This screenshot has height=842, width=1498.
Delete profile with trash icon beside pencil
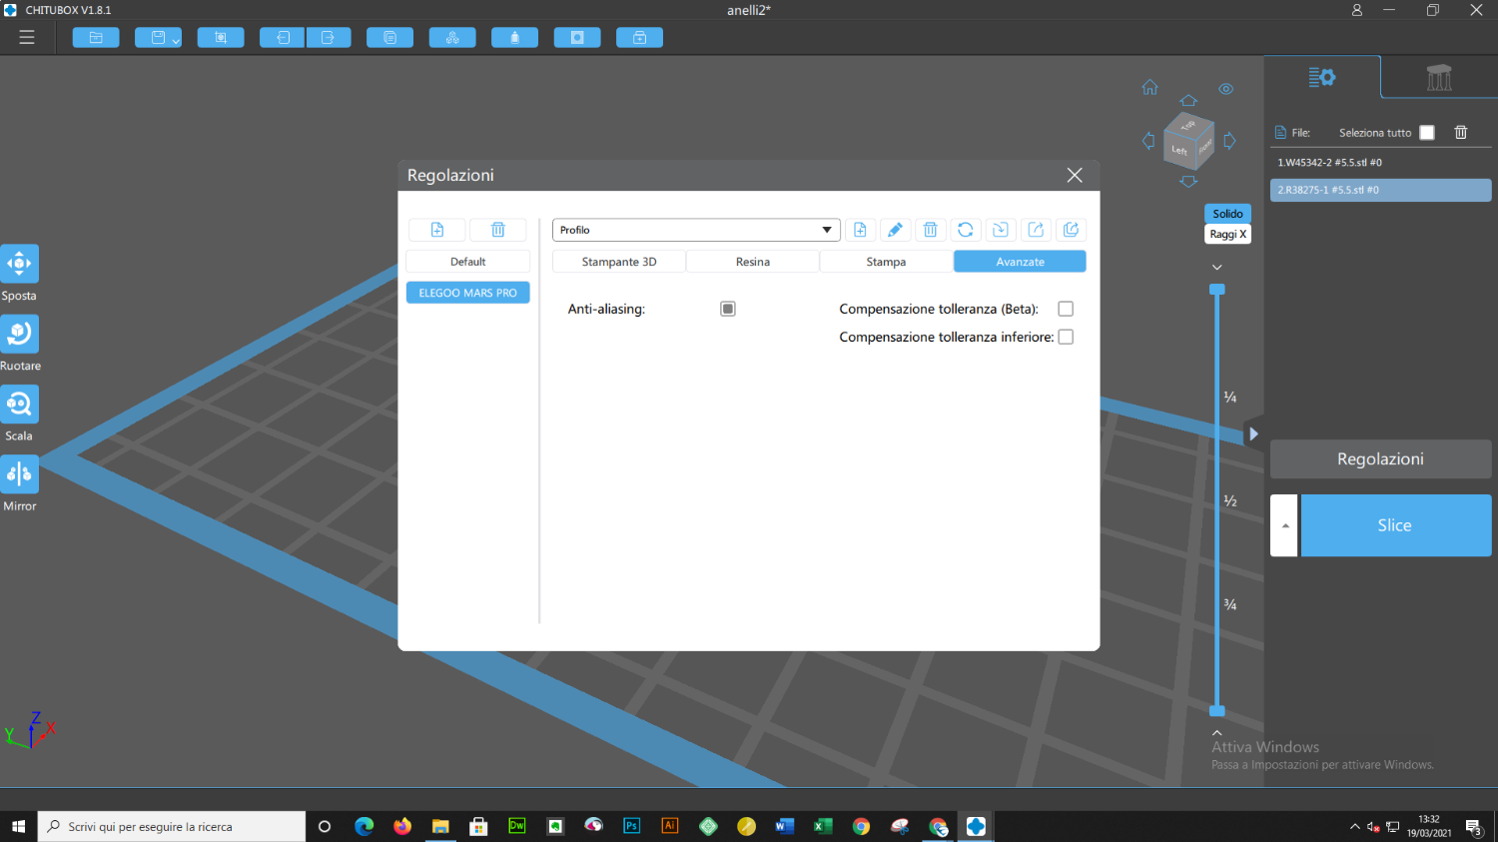point(930,230)
